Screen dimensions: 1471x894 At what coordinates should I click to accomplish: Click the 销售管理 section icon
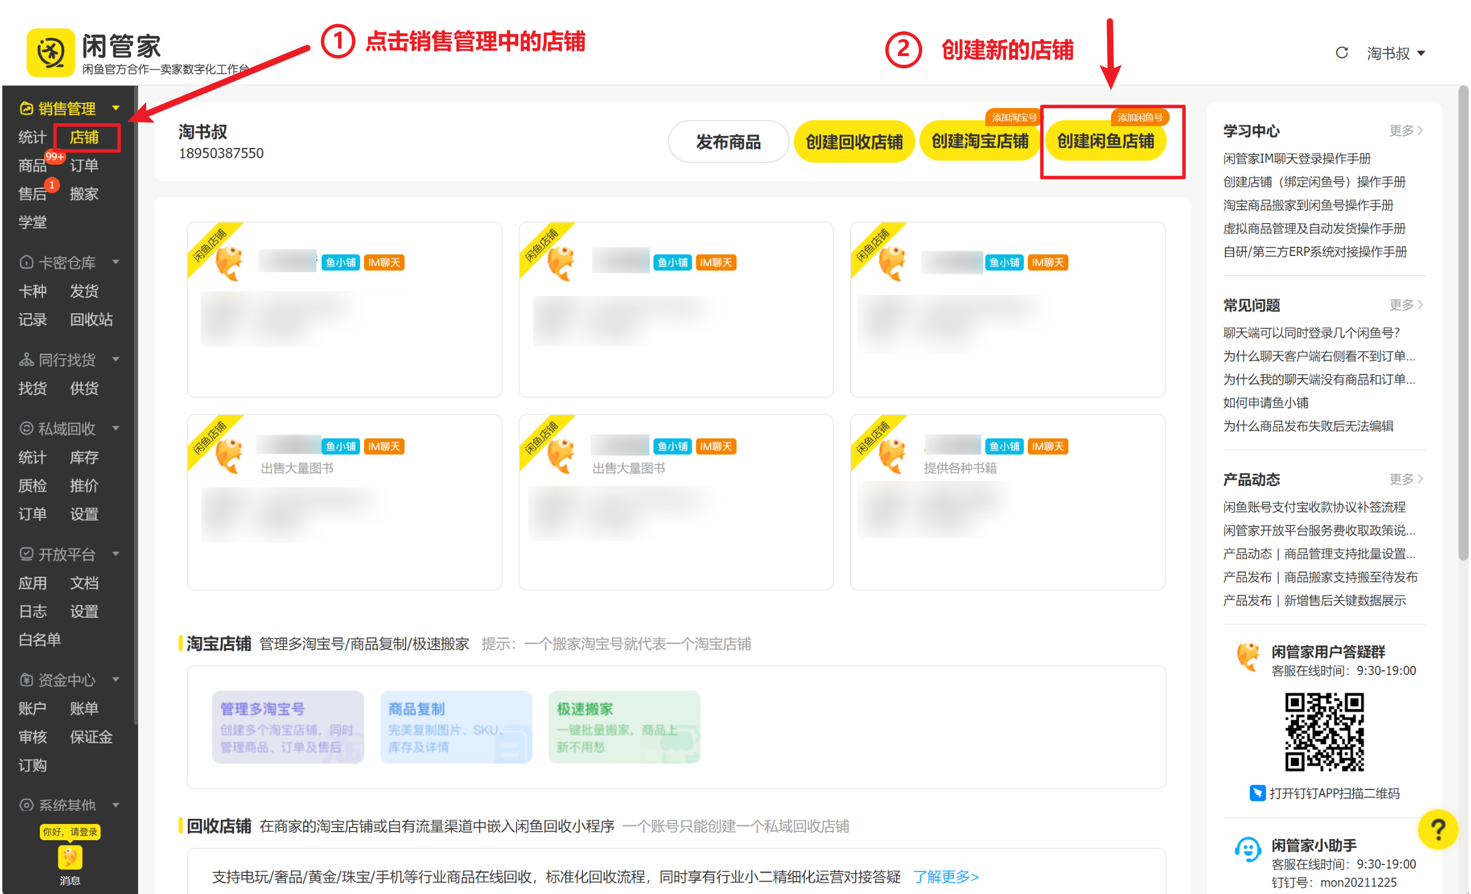(x=26, y=108)
